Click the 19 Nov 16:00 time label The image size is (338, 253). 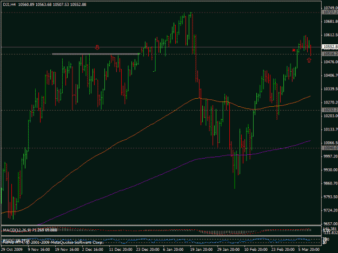(67, 250)
